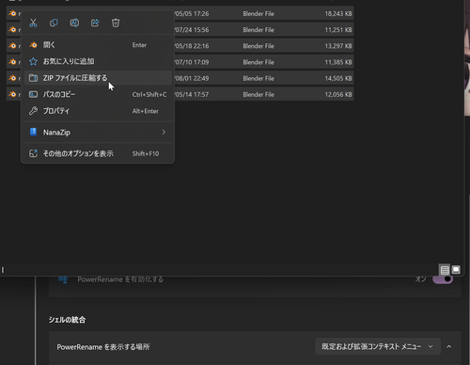Click the 07/10 17:09 date cell
Viewport: 470px width, 365px height.
192,62
